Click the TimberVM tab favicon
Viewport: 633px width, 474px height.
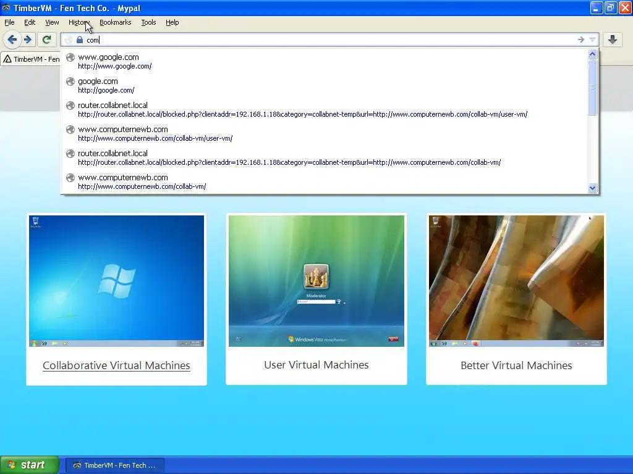(7, 59)
